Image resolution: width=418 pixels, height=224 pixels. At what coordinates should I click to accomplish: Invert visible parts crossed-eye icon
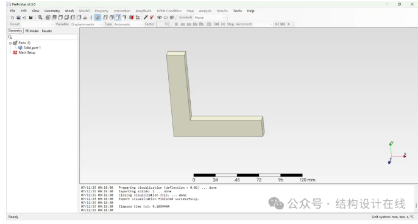tap(172, 18)
